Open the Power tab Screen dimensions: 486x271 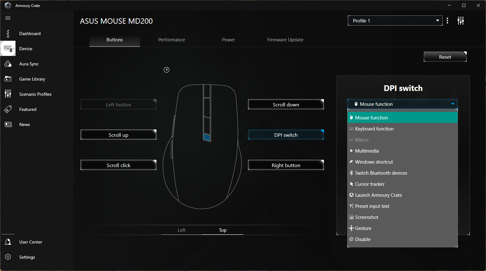228,40
